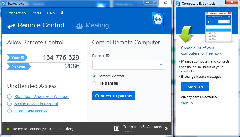Select the Remote control radio button
Viewport: 240px width, 137px height.
pyautogui.click(x=94, y=76)
